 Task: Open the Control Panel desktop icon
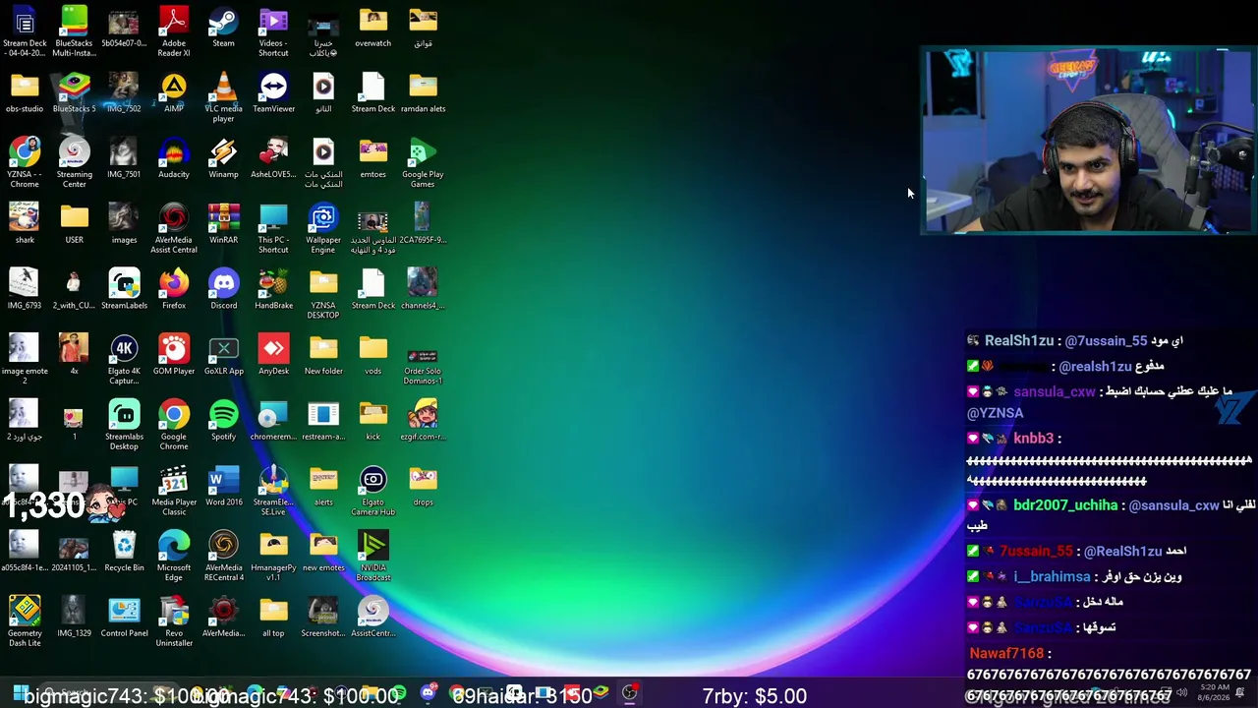(x=124, y=618)
